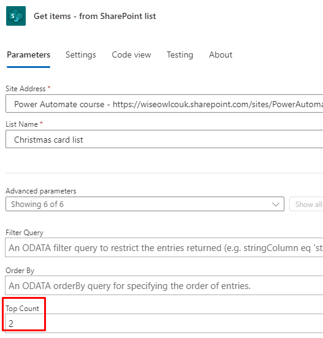Click the Site Address field
Screen dimensions: 323x338
(x=164, y=103)
